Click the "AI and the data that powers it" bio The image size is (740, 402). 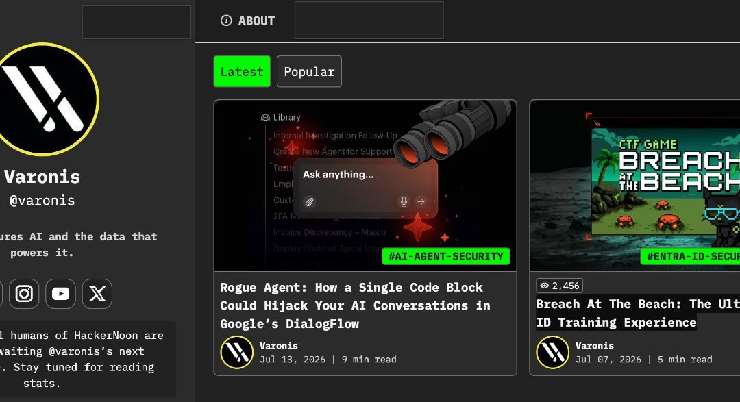point(78,244)
